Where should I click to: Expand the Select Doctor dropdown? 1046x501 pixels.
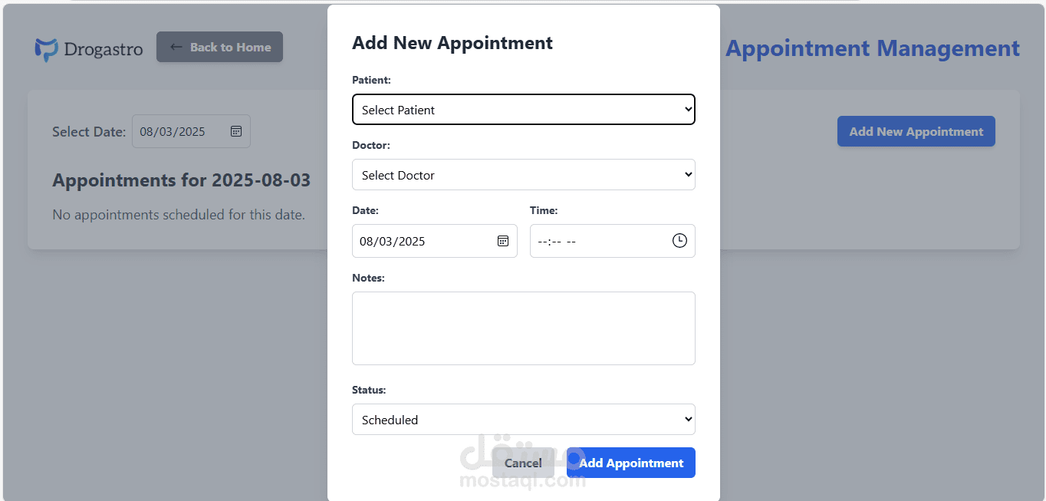(x=524, y=175)
